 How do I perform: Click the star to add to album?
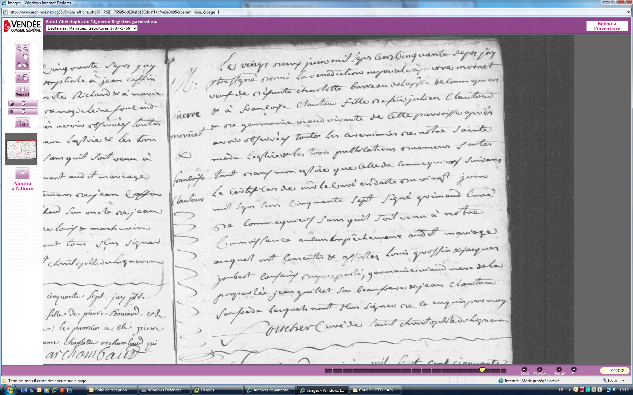tap(22, 173)
